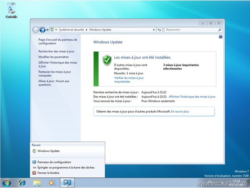This screenshot has height=188, width=250.
Task: Click the breadcrumb arrow after Système et sécurité
Action: [86, 30]
